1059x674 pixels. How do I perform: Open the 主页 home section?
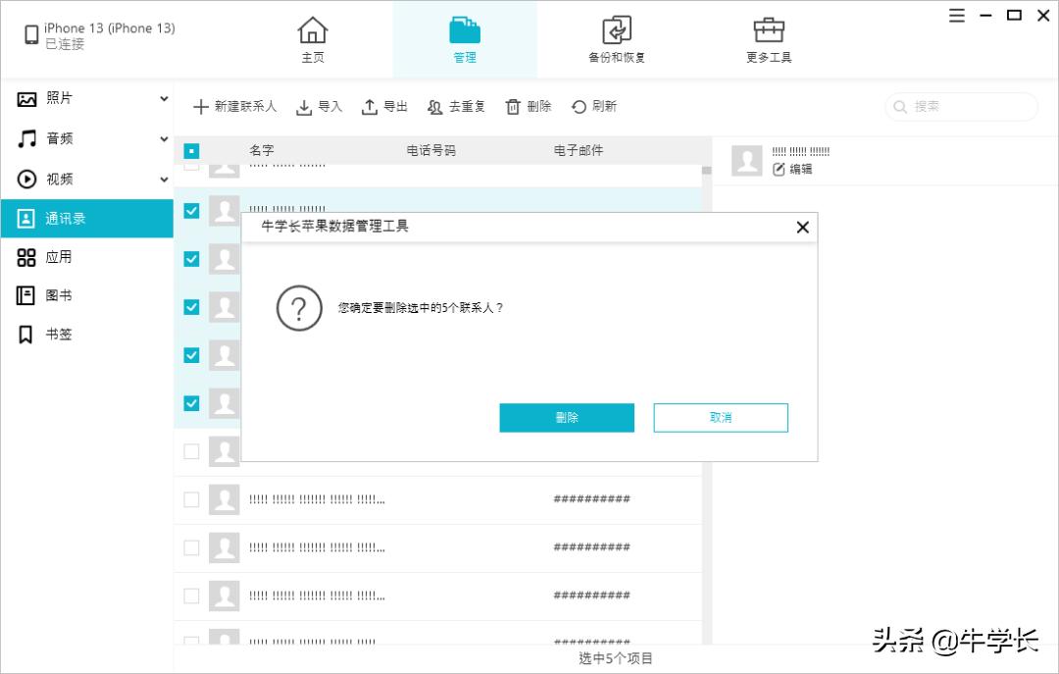pyautogui.click(x=312, y=39)
